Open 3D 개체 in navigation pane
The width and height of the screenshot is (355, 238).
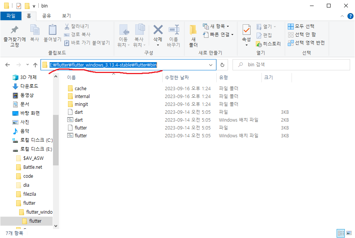(24, 77)
